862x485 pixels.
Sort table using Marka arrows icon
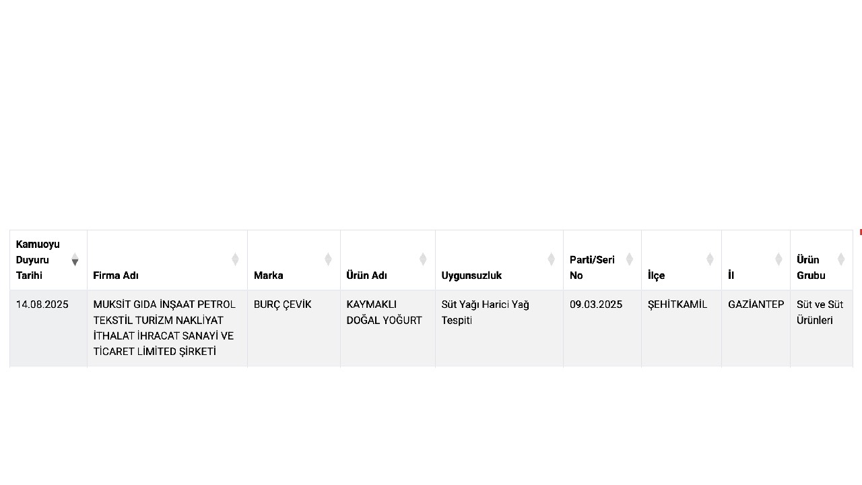(x=328, y=259)
